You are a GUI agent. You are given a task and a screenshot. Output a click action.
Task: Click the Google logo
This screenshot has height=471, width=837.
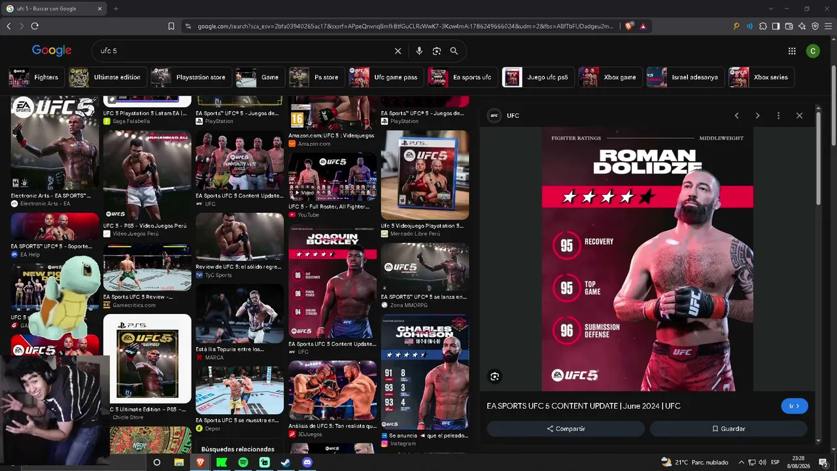point(52,50)
